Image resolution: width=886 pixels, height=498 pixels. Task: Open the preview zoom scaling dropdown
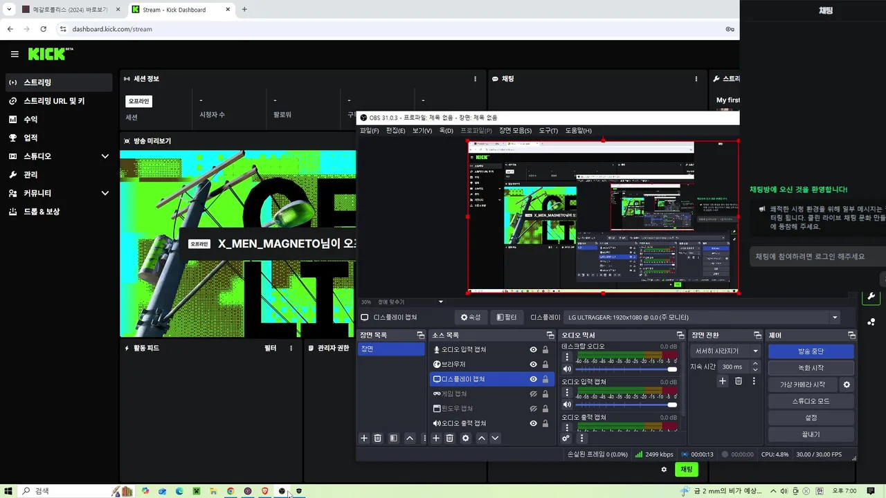[441, 302]
